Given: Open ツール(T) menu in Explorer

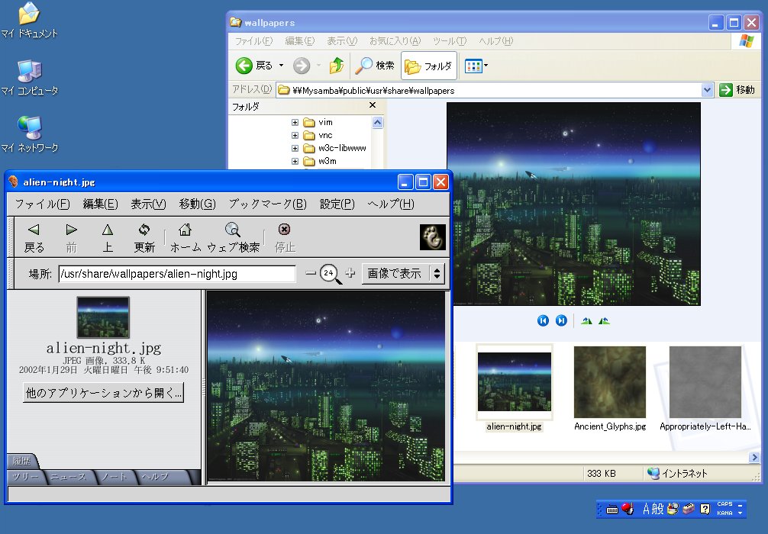Looking at the screenshot, I should (450, 41).
